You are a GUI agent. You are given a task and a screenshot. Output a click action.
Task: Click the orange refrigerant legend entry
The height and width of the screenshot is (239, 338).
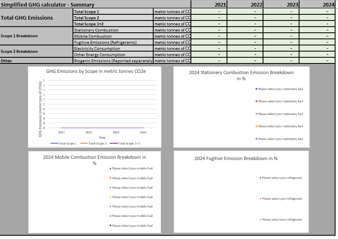[281, 198]
